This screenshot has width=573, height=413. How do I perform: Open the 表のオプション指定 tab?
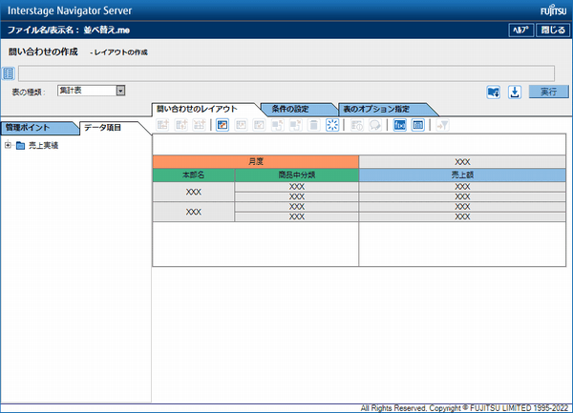(376, 109)
